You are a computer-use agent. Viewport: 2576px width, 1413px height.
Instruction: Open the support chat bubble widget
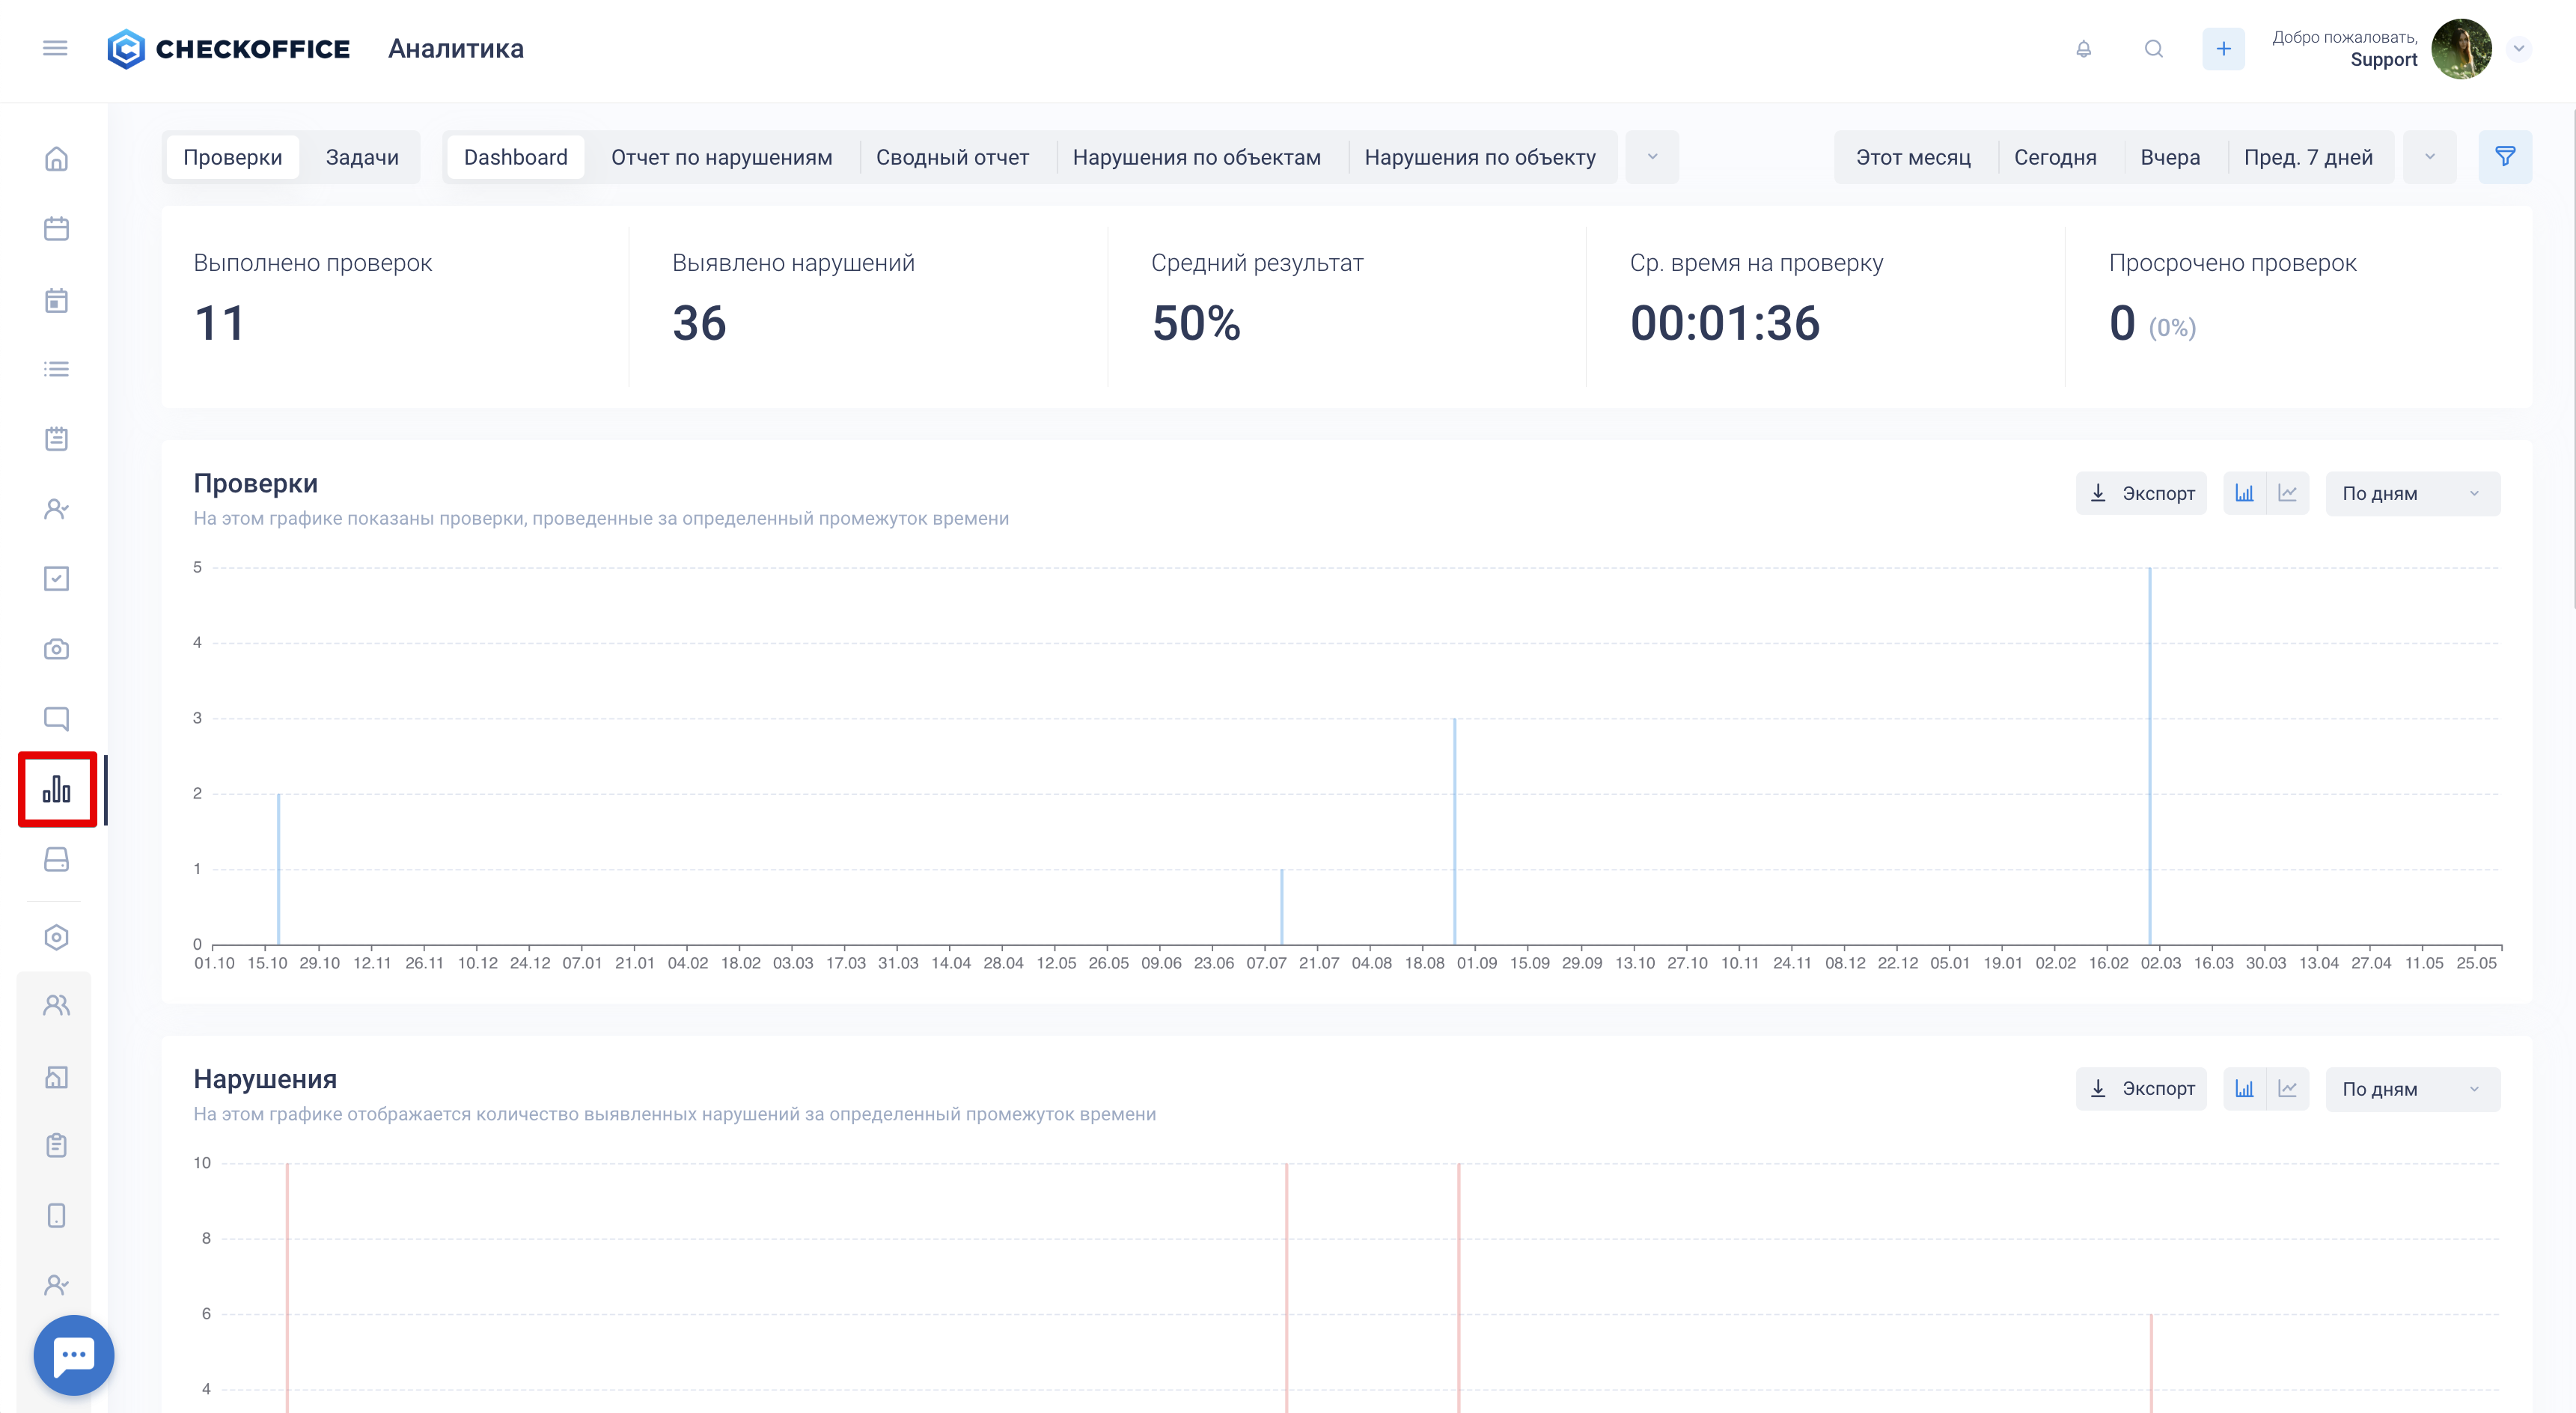[x=74, y=1355]
